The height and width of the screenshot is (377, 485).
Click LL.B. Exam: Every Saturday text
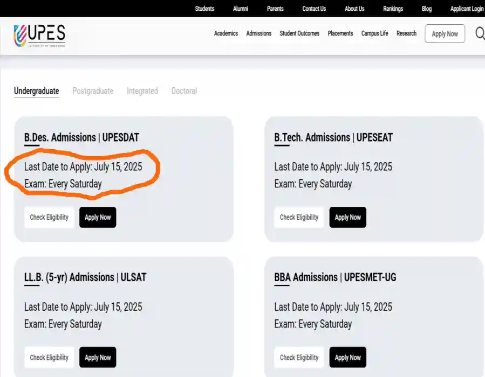pyautogui.click(x=63, y=324)
